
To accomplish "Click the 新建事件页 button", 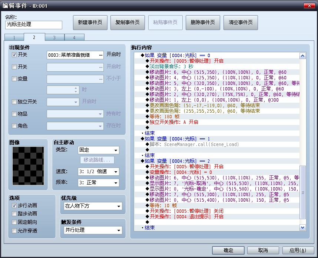I will pos(90,23).
